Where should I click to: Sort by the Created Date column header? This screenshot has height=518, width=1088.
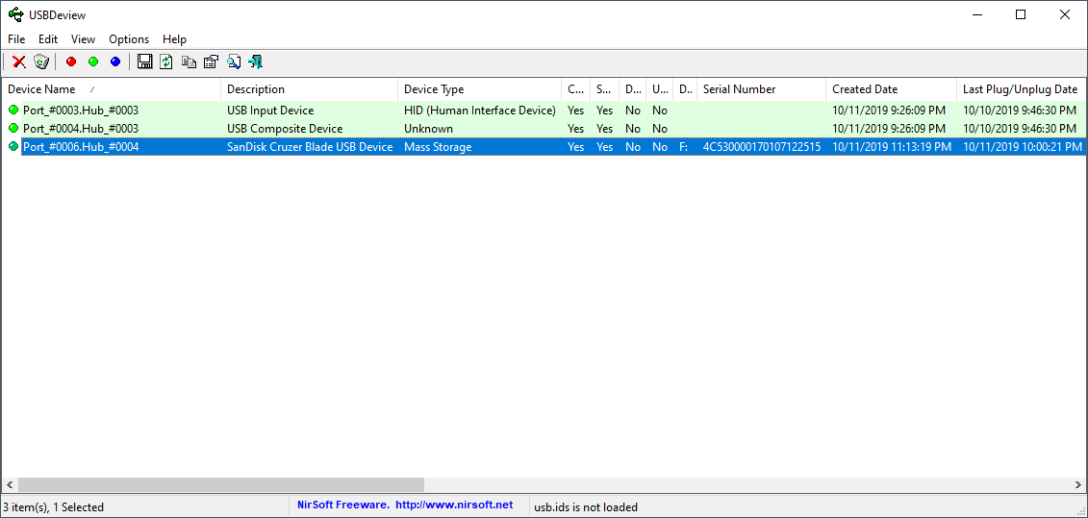[891, 89]
